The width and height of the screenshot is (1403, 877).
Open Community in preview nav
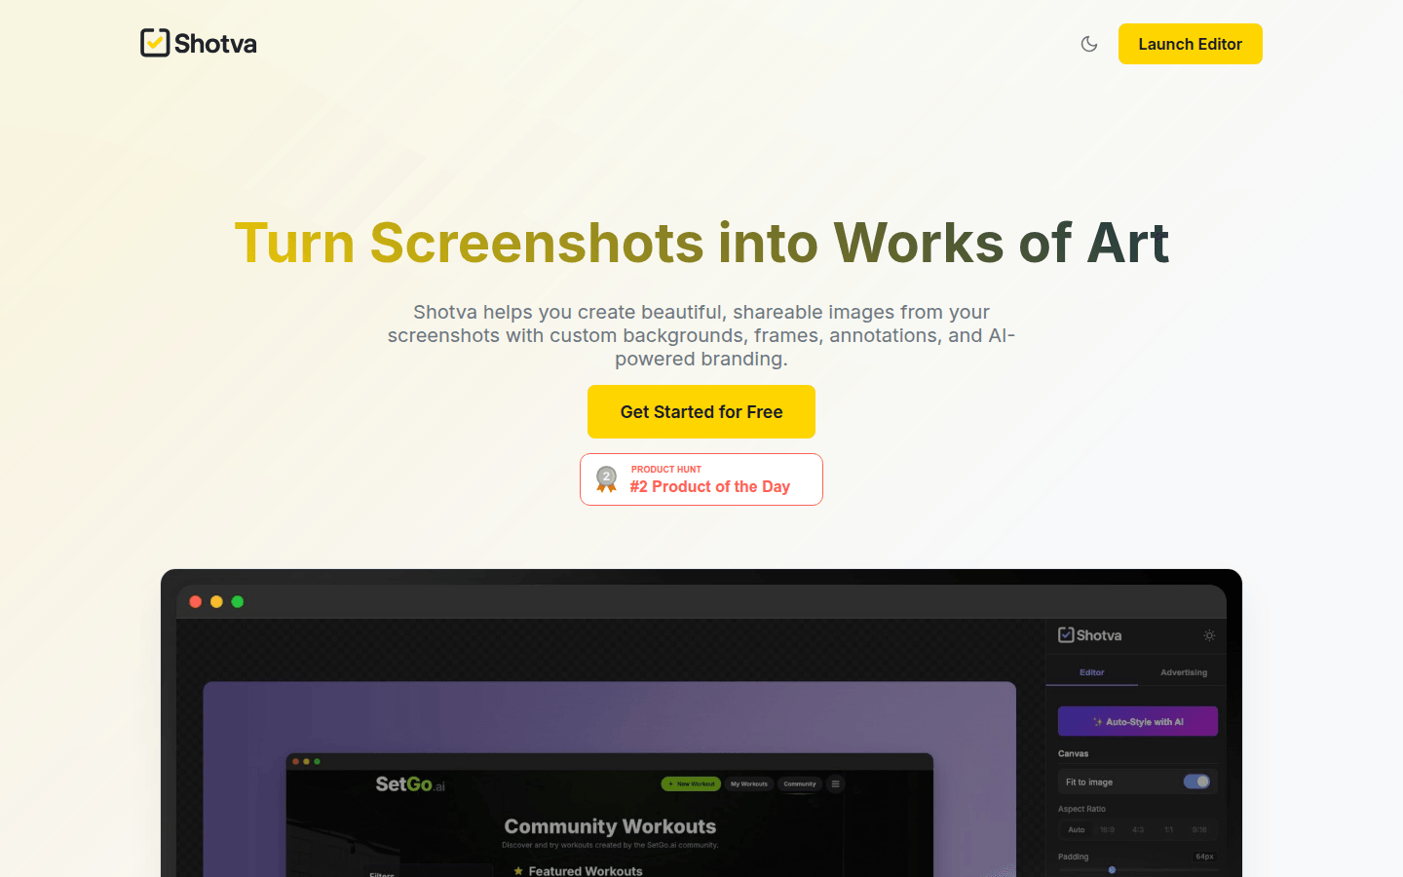pyautogui.click(x=800, y=783)
